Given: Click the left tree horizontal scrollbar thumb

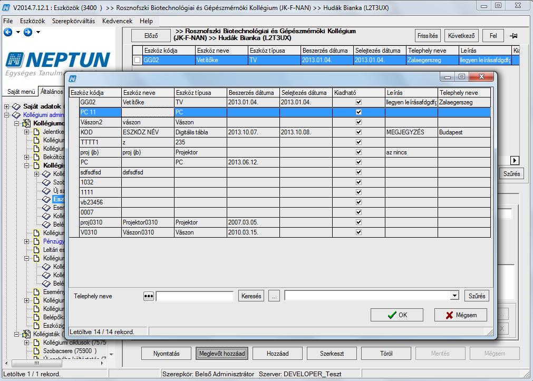Looking at the screenshot, I should click(37, 363).
